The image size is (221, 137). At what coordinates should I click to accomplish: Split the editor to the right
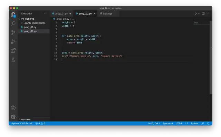coord(203,13)
